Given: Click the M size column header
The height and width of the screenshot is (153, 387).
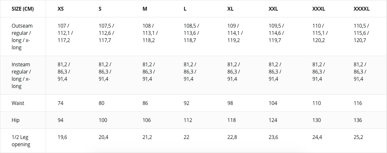Looking at the screenshot, I should [x=145, y=9].
